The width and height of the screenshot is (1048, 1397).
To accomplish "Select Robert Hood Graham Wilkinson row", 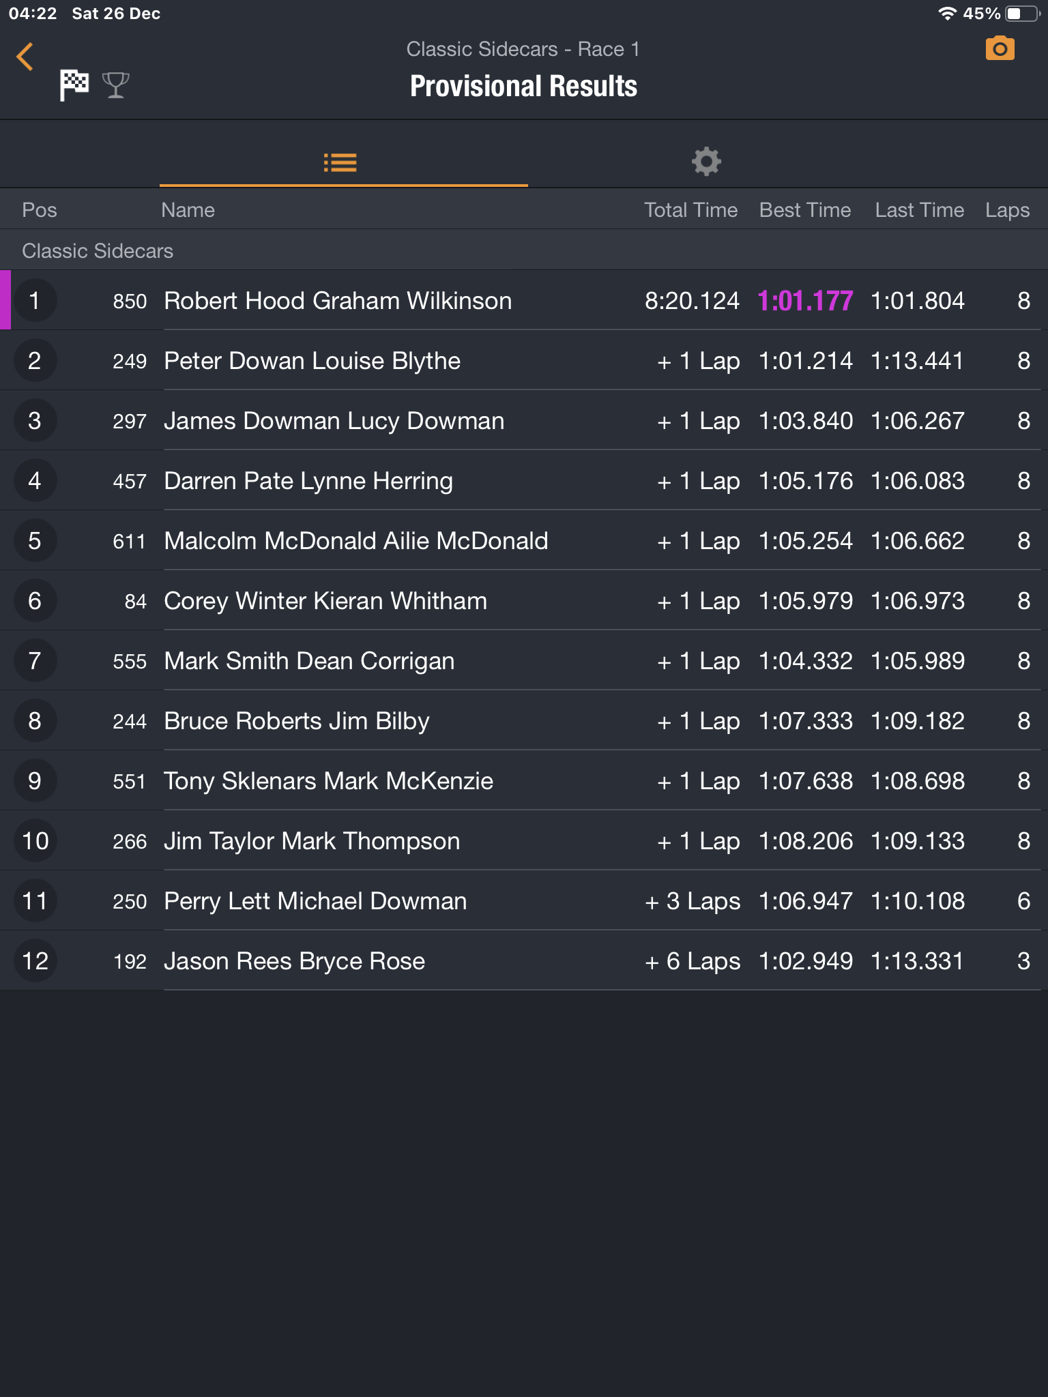I will (338, 301).
